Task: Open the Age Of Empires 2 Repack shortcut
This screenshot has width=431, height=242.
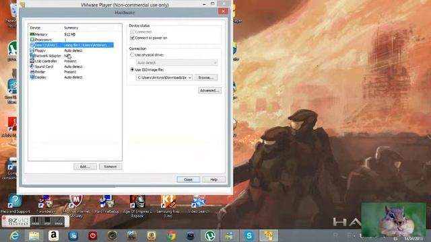Action: click(137, 206)
